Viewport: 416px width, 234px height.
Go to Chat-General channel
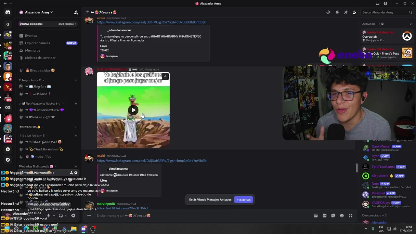pos(48,142)
